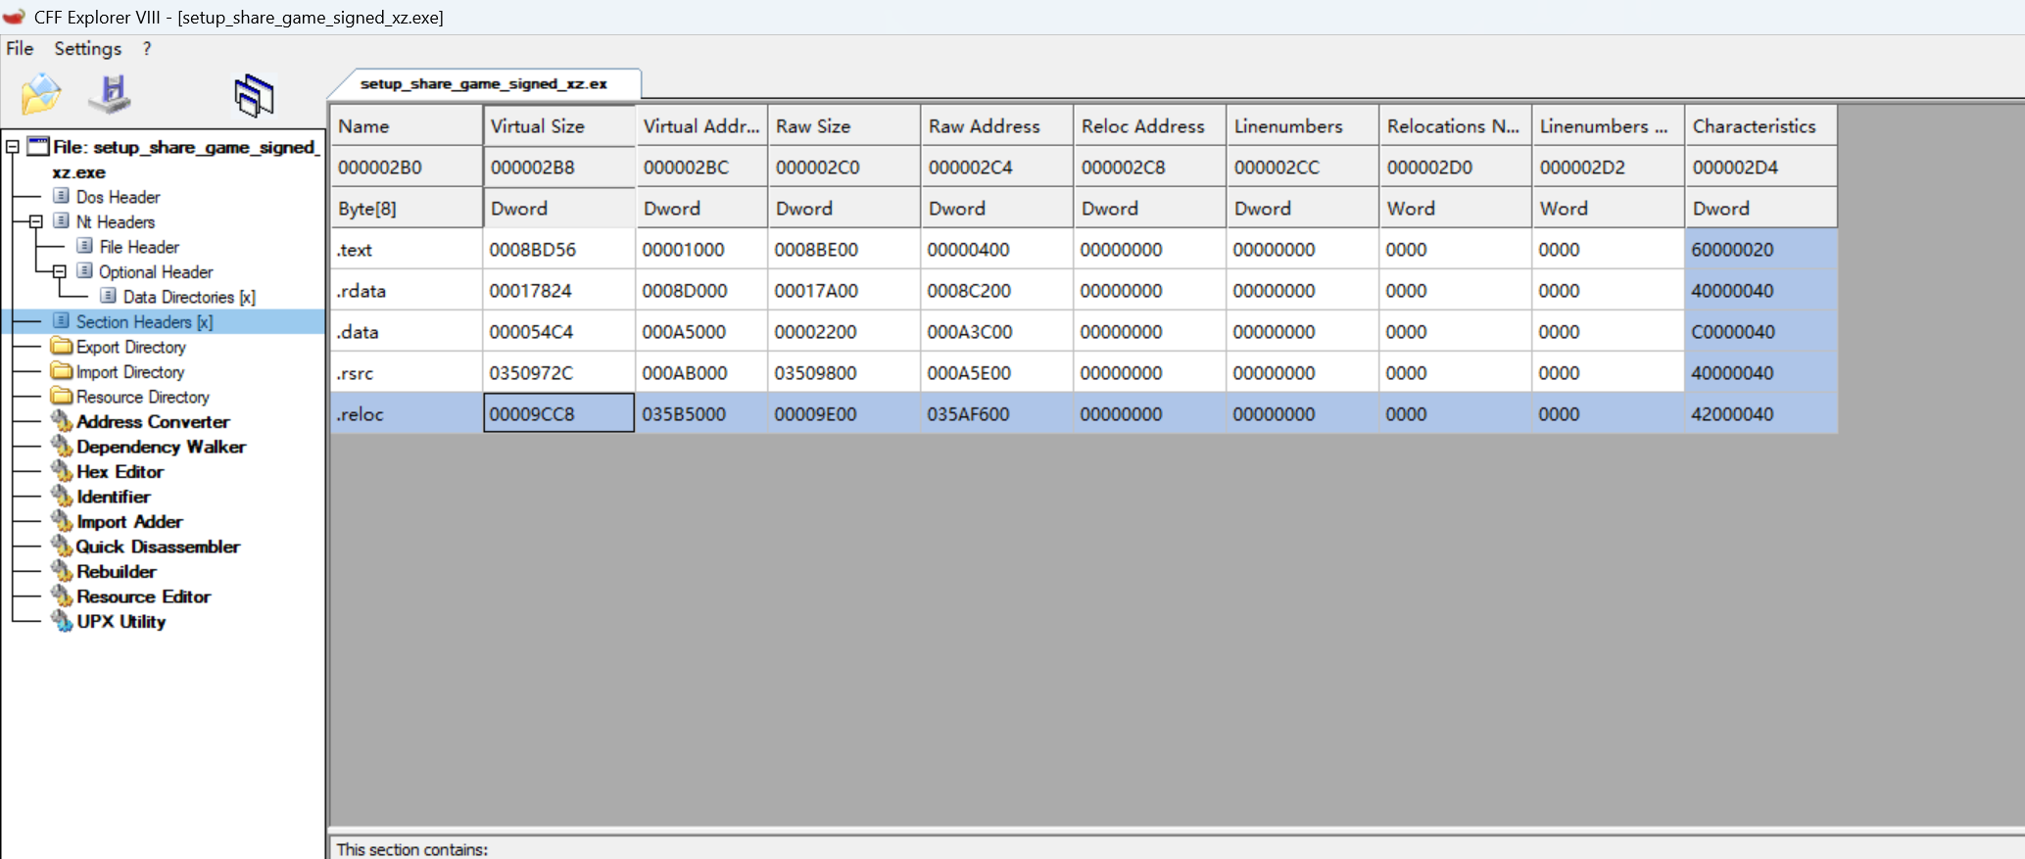Open the File menu
Screen dimensions: 2025x859
click(20, 49)
